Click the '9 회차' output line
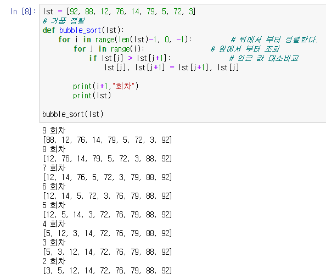The width and height of the screenshot is (326, 280). pos(54,131)
